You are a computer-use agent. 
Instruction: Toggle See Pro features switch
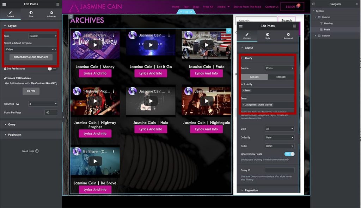pyautogui.click(x=51, y=69)
